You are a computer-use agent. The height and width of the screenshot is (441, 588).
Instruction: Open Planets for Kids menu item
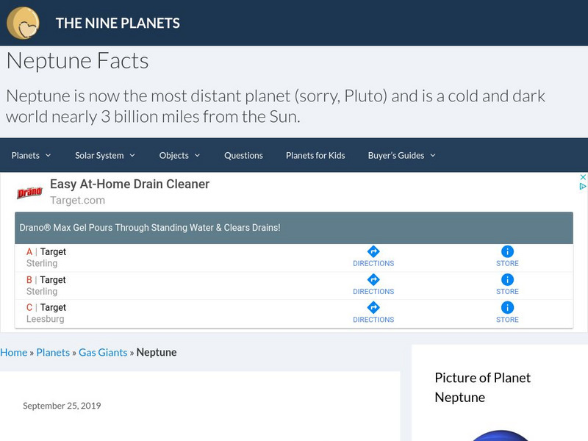pos(315,155)
